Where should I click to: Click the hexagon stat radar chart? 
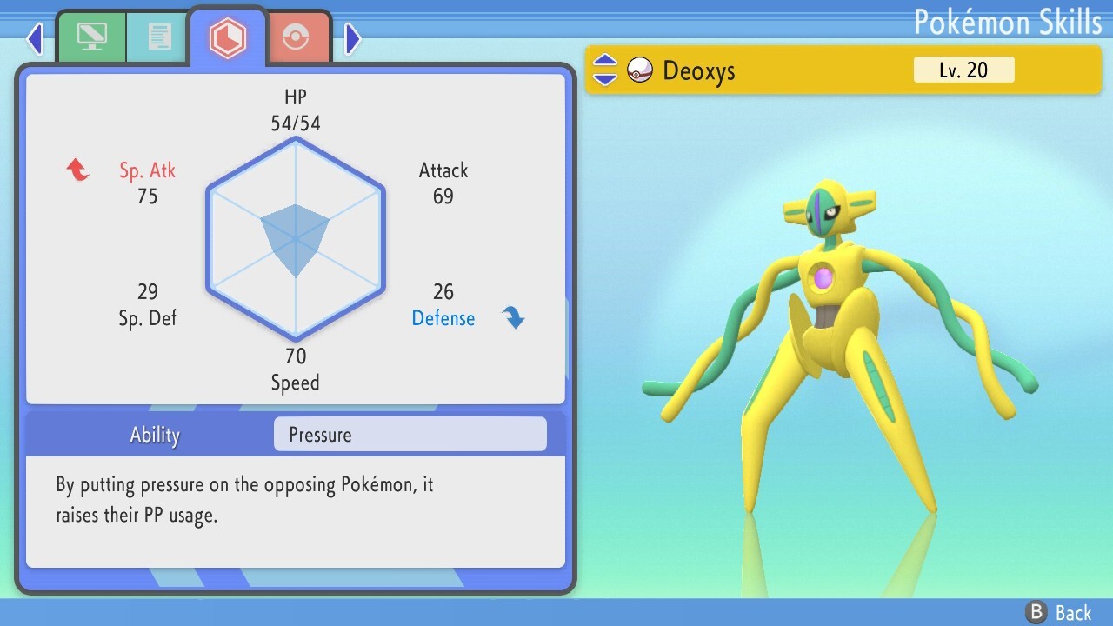(x=296, y=238)
